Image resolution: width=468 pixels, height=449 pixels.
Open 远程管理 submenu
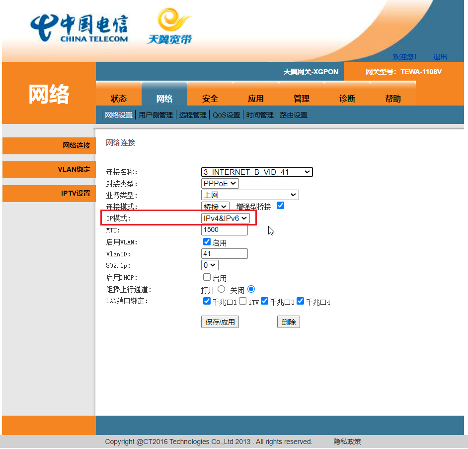[193, 115]
